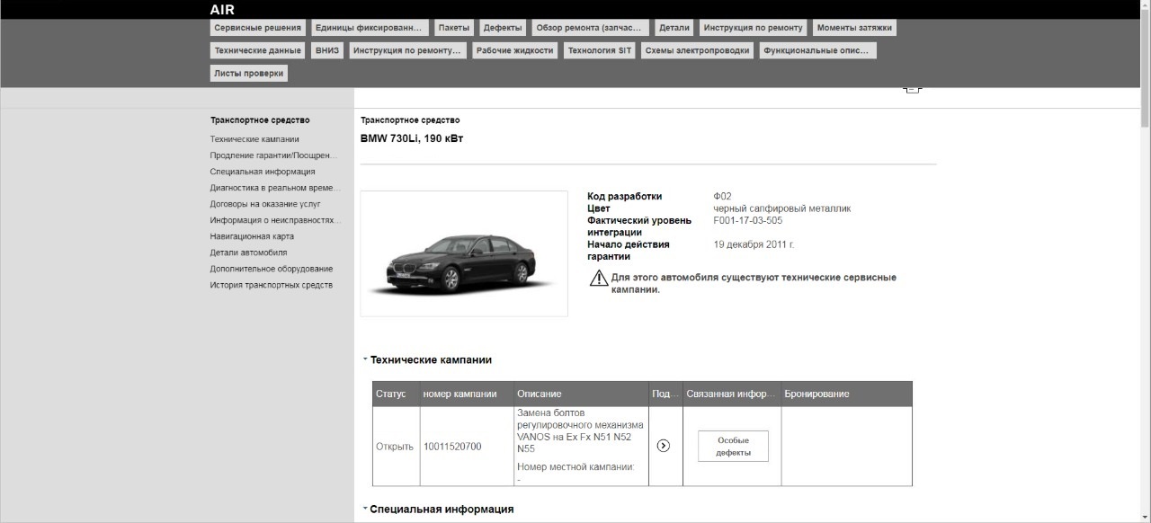Viewport: 1151px width, 523px height.
Task: Open Продление гарантии/Поощрен... sidebar link
Action: coord(273,155)
